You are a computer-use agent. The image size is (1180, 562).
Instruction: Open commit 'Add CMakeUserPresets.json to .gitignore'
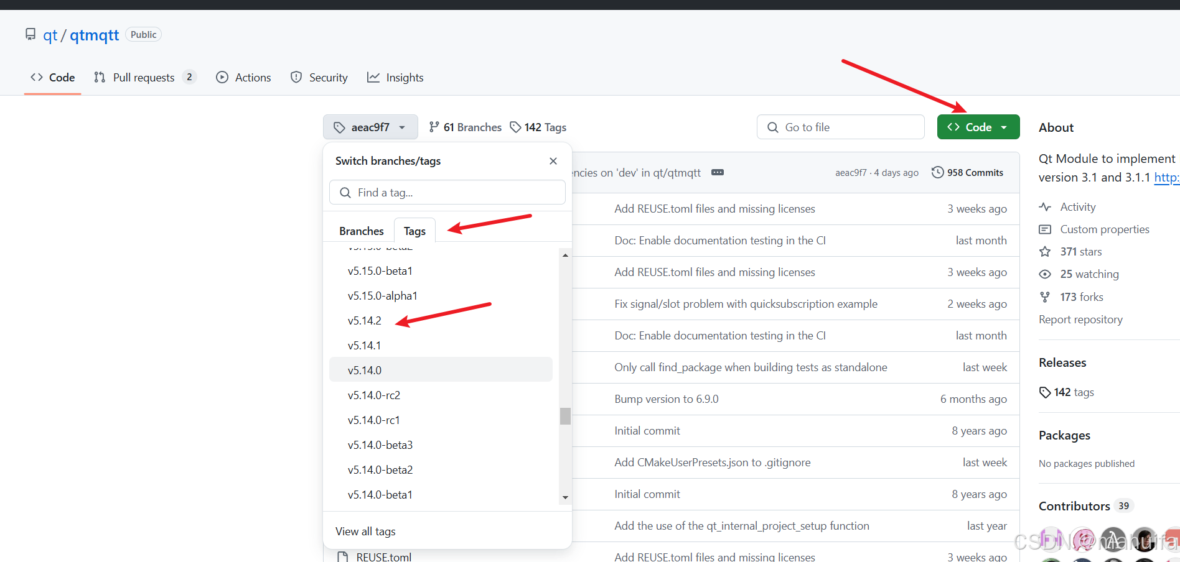(713, 463)
